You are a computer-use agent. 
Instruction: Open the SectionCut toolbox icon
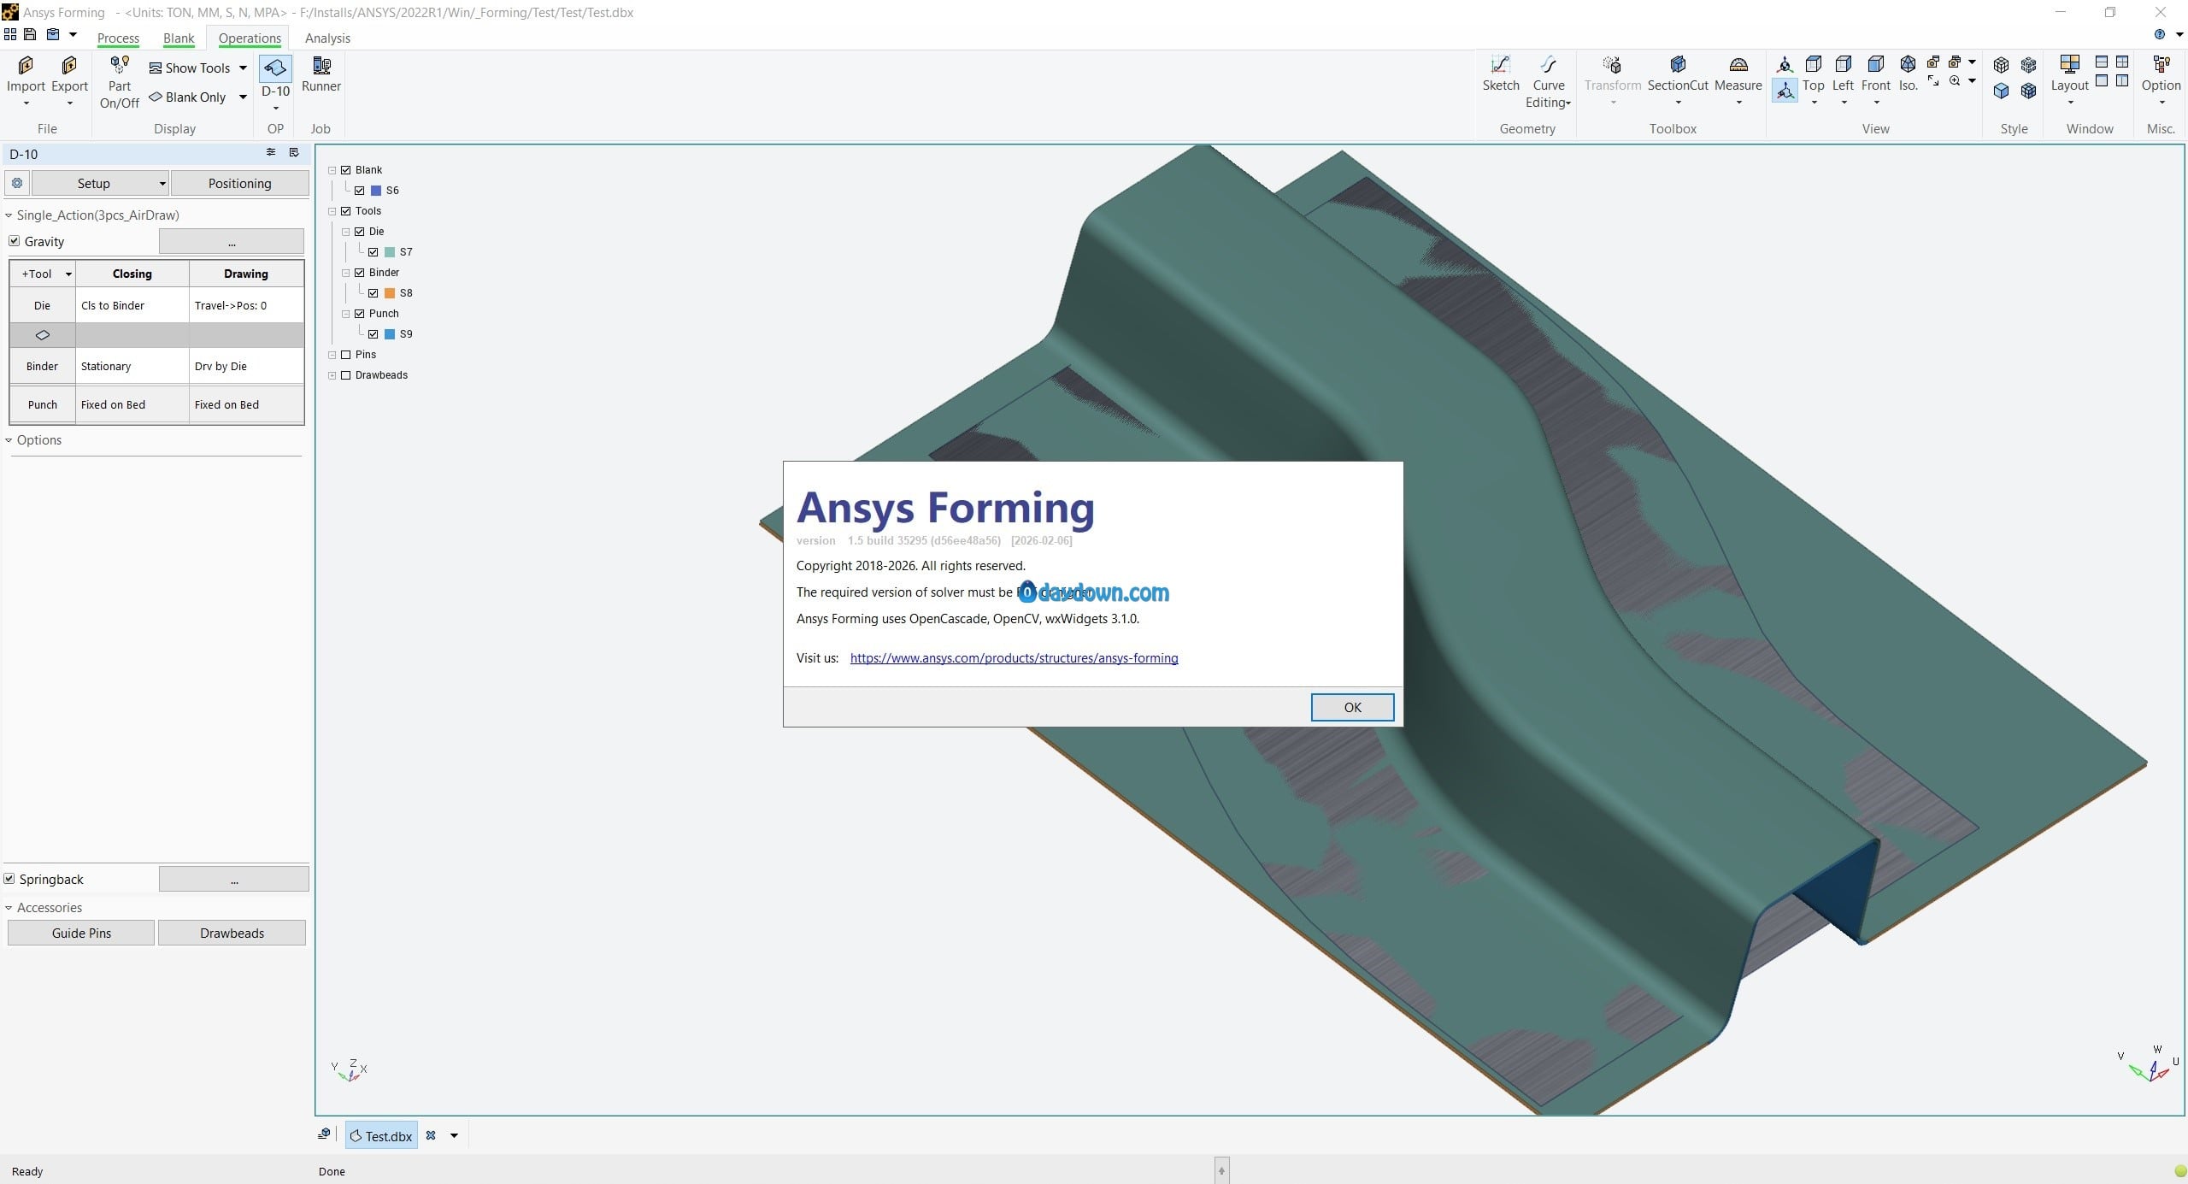[x=1677, y=66]
